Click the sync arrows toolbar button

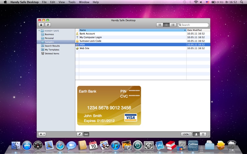click(x=48, y=25)
